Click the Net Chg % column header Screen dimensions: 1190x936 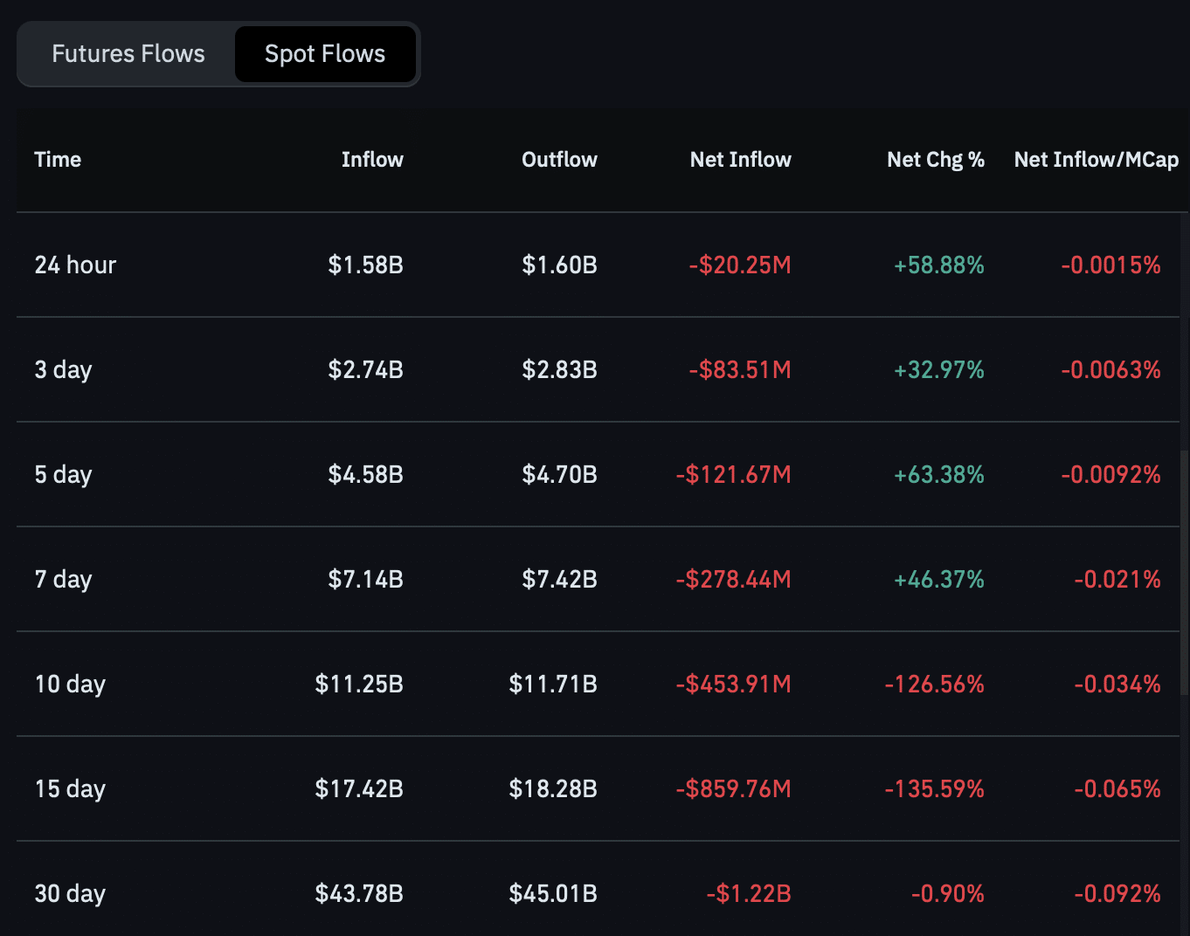coord(936,160)
